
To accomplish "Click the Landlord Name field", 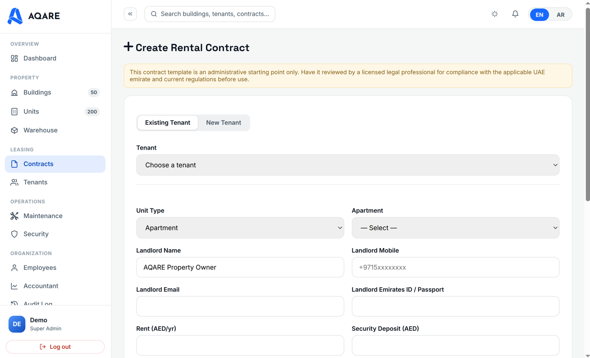I will pyautogui.click(x=240, y=267).
